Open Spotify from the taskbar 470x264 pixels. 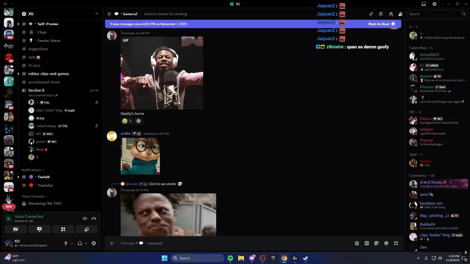click(230, 258)
